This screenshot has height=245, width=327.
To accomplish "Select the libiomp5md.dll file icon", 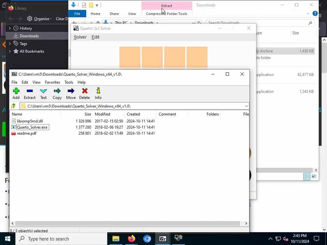I will pos(13,121).
